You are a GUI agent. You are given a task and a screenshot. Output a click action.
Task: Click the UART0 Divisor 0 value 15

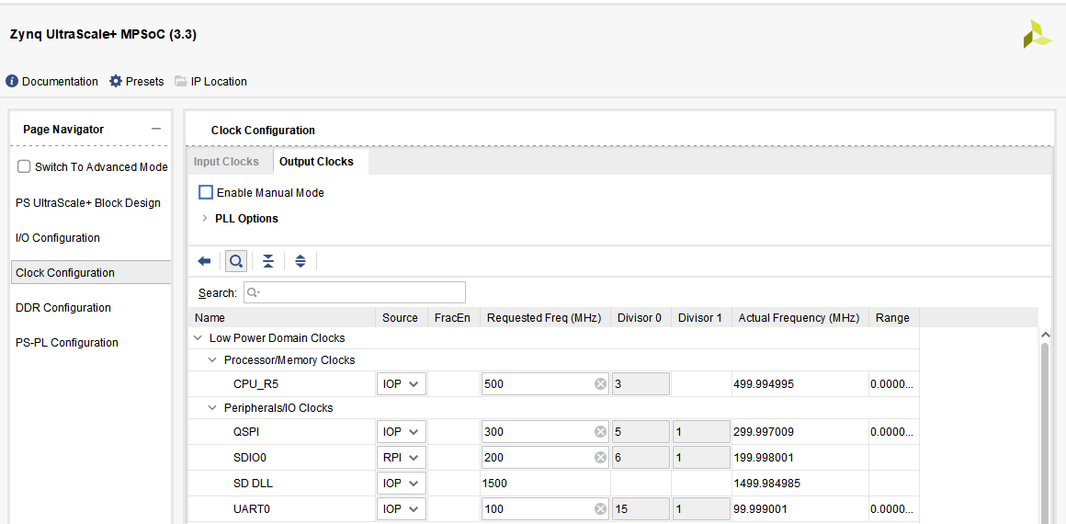pyautogui.click(x=641, y=508)
